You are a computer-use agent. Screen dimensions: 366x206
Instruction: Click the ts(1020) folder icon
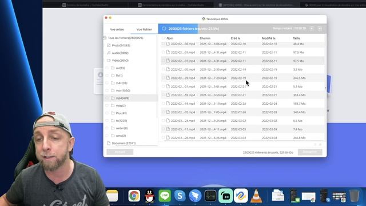[113, 121]
